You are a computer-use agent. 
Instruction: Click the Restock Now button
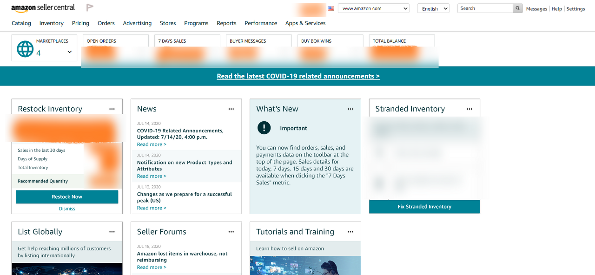point(67,197)
